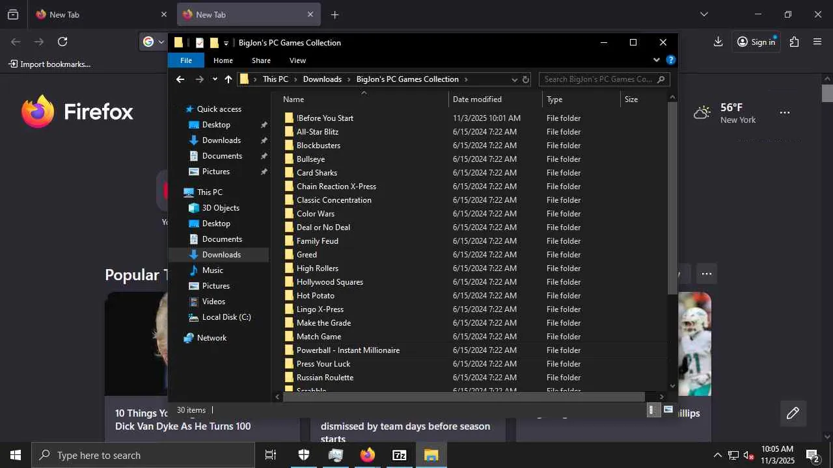Viewport: 833px width, 468px height.
Task: Open Firefox View in the tab bar
Action: tap(13, 14)
